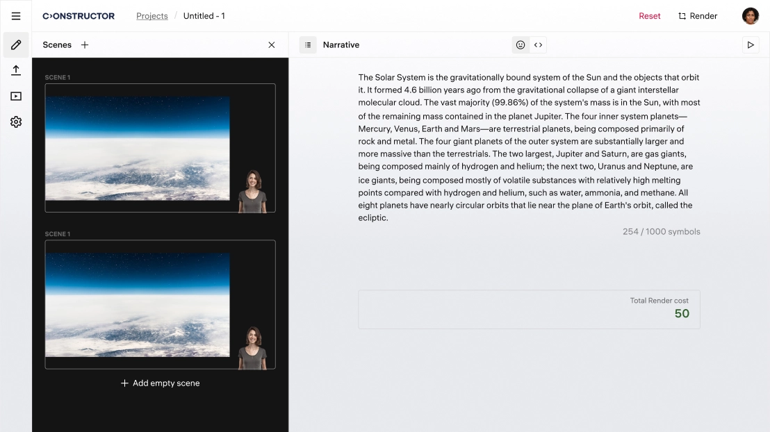Open settings gear in sidebar

(16, 122)
